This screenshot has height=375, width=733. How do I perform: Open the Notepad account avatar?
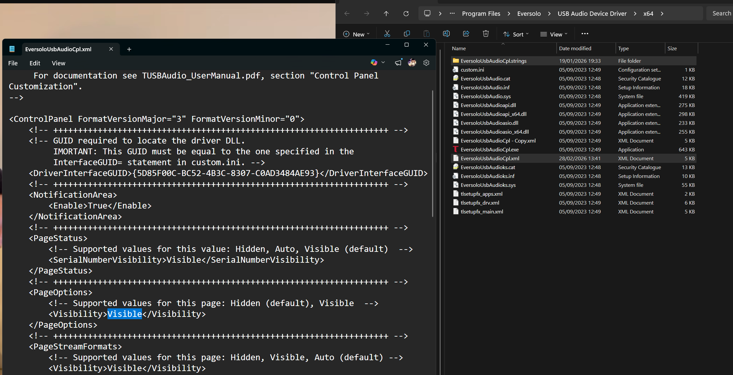pos(412,62)
